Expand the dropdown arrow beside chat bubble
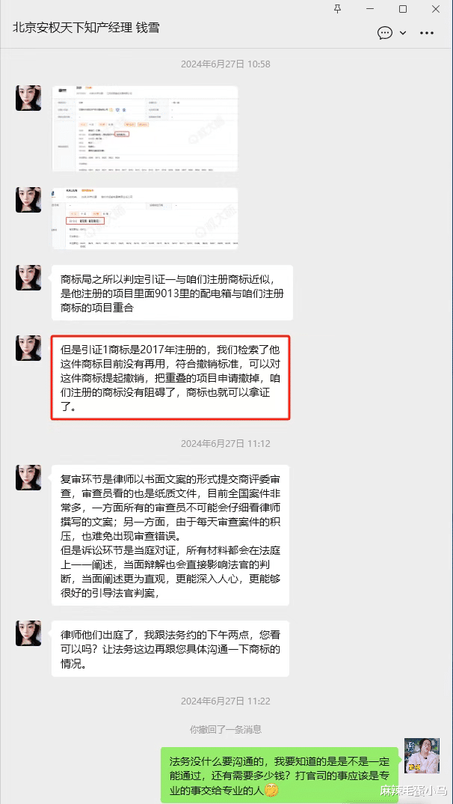 (402, 33)
